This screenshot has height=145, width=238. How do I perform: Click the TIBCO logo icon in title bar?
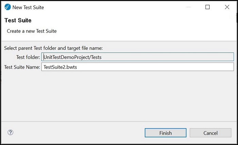pyautogui.click(x=7, y=7)
